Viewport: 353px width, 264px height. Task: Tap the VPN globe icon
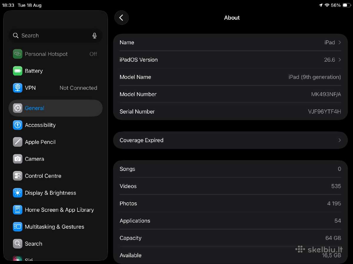18,88
